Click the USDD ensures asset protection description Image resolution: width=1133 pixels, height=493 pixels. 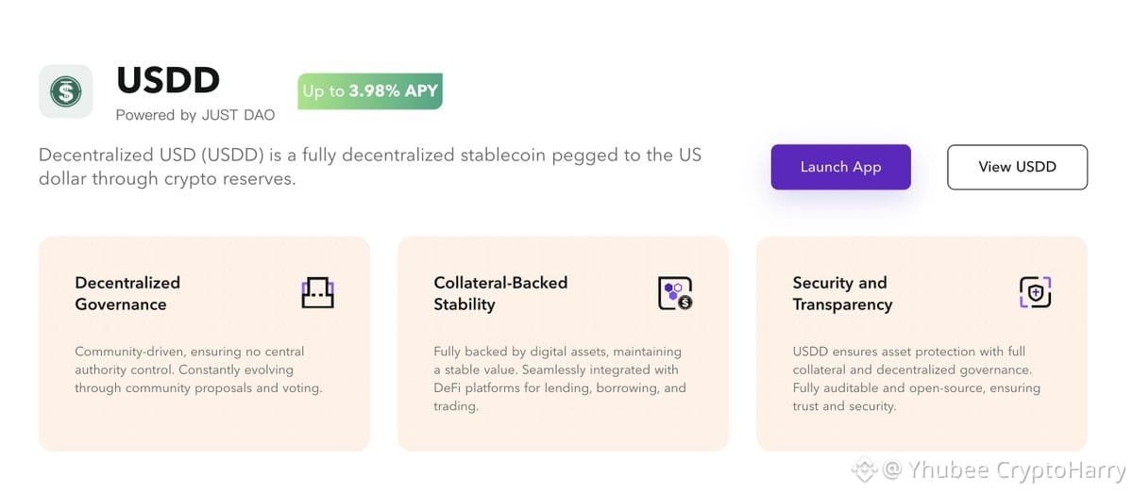(917, 379)
